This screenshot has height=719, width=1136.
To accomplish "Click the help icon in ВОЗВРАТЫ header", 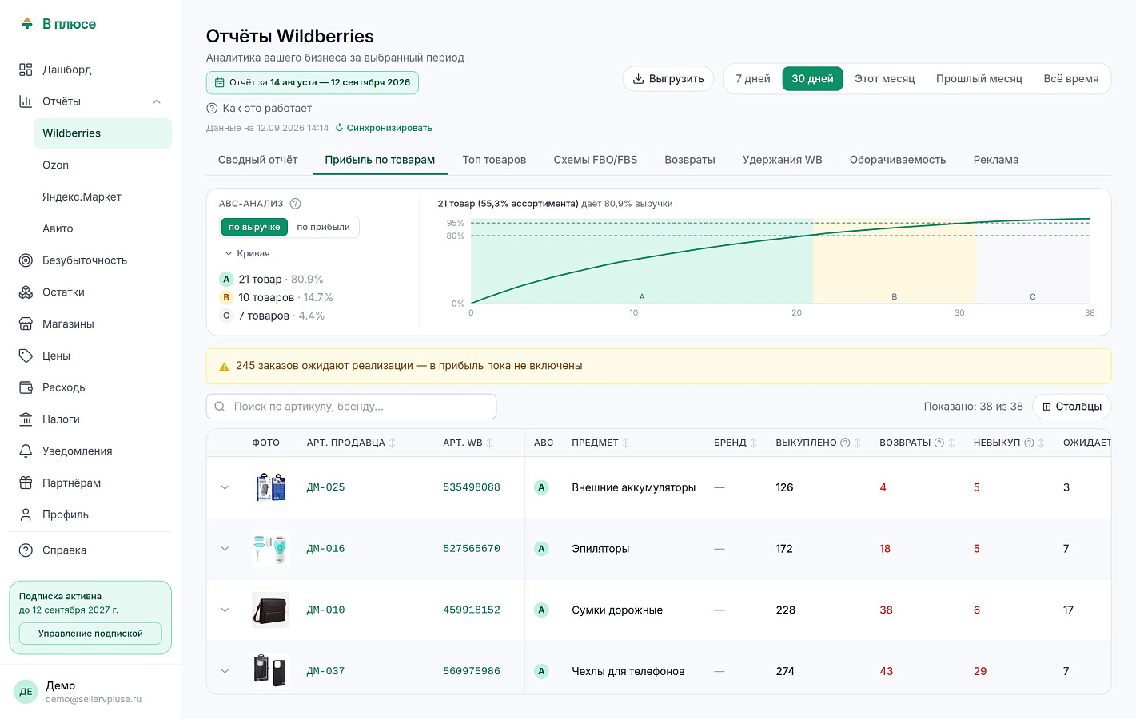I will [939, 443].
